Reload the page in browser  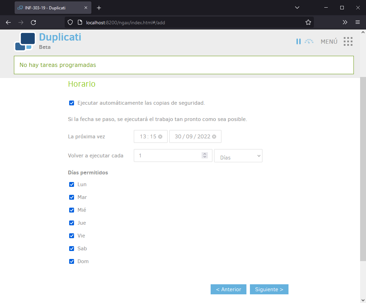coord(33,22)
